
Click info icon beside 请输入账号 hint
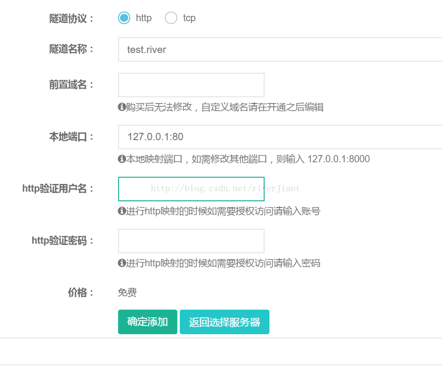(122, 211)
